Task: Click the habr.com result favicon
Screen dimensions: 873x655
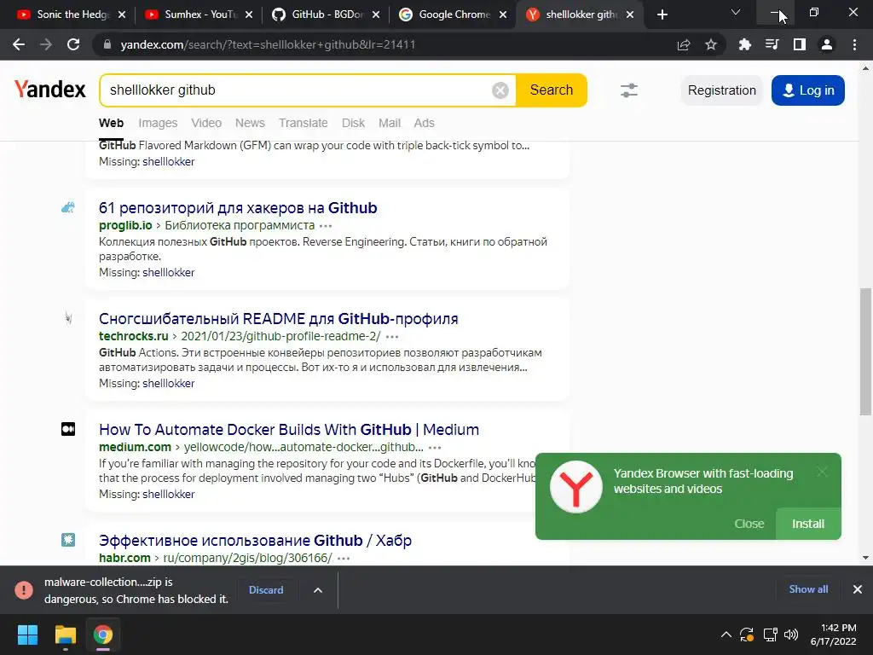Action: 68,540
